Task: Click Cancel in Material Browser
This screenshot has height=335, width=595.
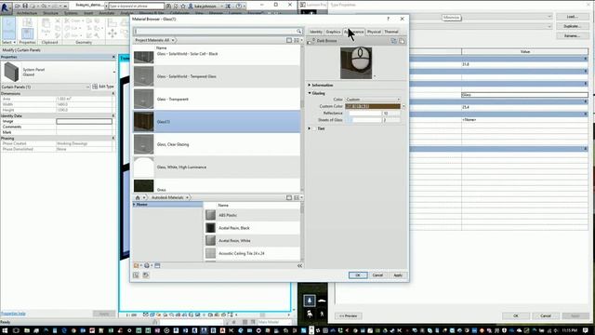Action: 377,275
